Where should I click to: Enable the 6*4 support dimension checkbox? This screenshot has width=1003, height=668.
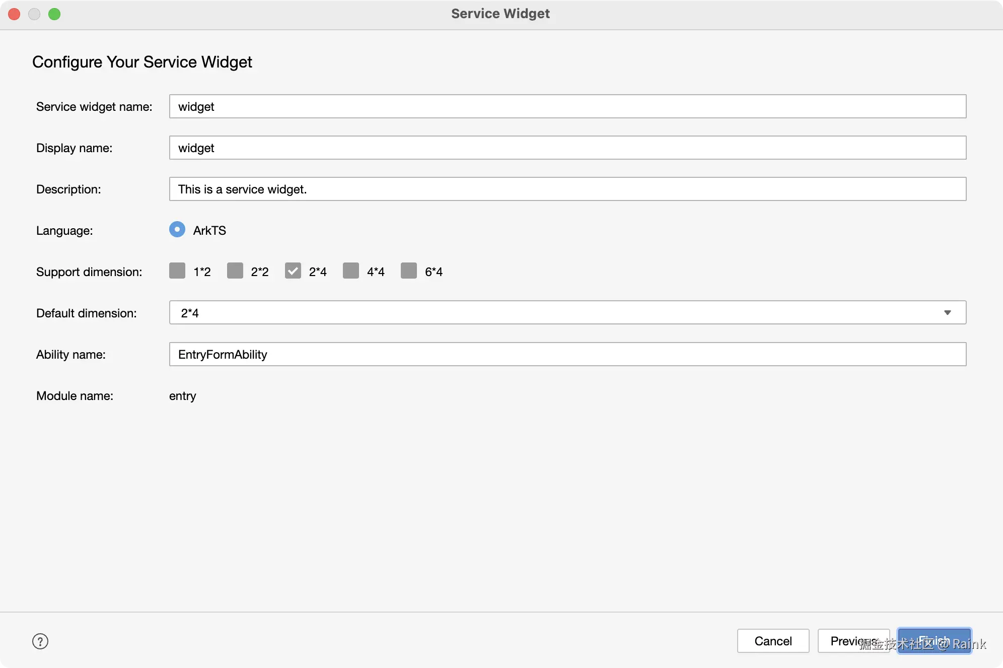(409, 271)
